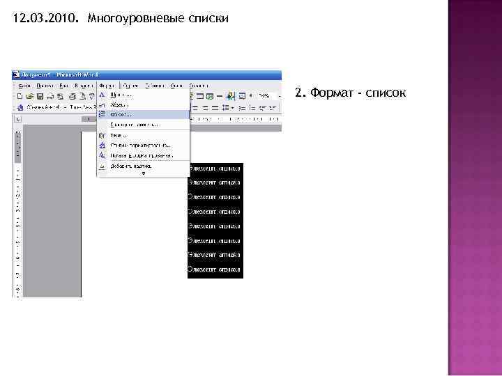Choose the Добавить... entry at menu bottom
The height and width of the screenshot is (376, 502).
(144, 166)
